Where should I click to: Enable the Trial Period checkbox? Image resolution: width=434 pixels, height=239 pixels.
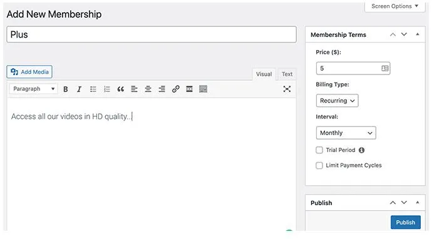coord(319,150)
